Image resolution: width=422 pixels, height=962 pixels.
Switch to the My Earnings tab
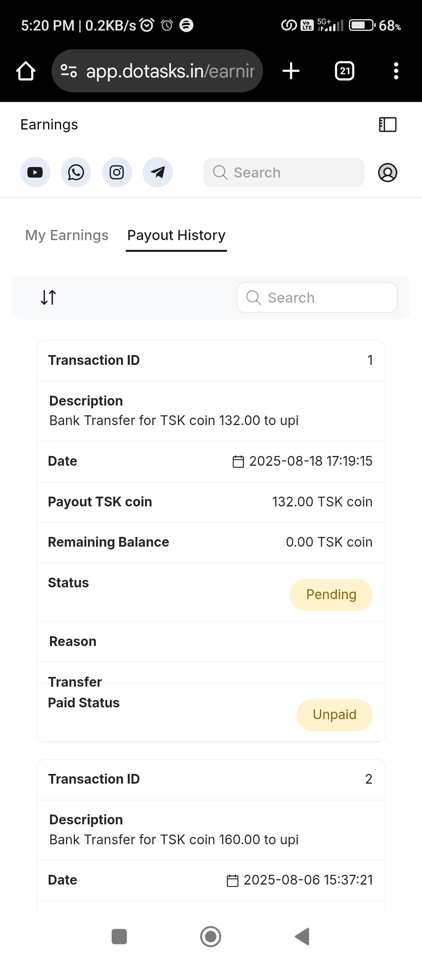point(67,235)
